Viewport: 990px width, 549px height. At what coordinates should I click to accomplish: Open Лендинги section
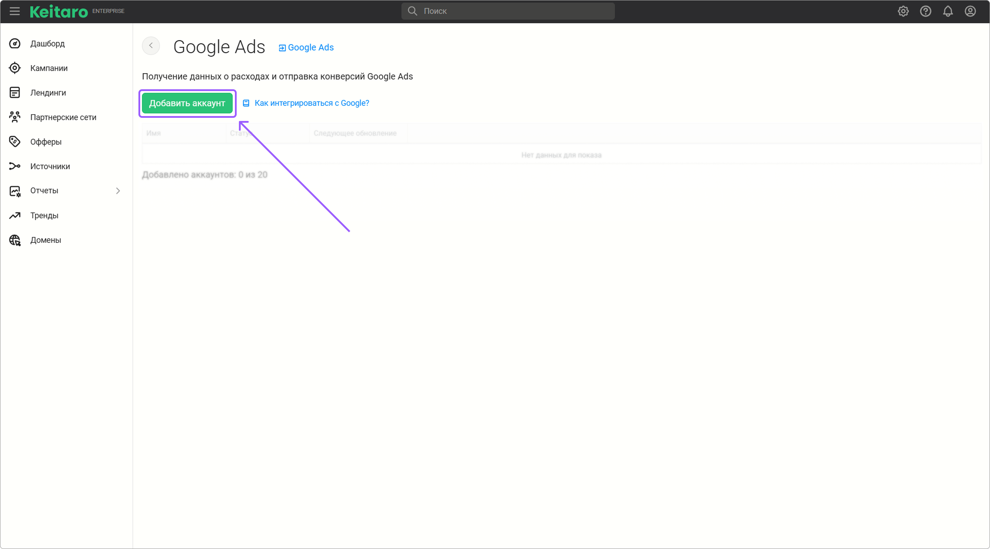coord(48,93)
